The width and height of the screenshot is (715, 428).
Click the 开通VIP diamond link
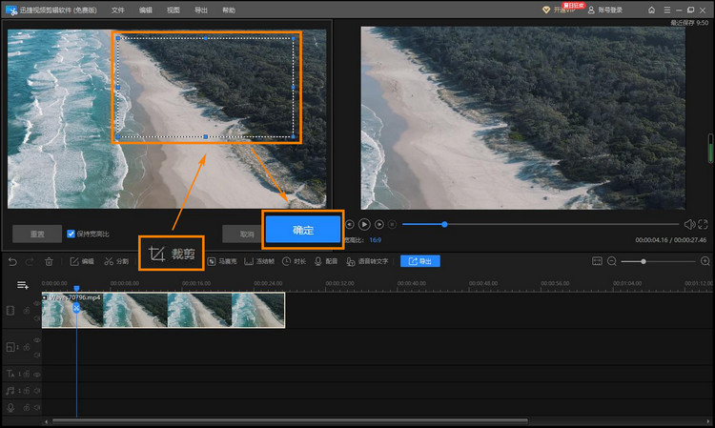pyautogui.click(x=559, y=10)
